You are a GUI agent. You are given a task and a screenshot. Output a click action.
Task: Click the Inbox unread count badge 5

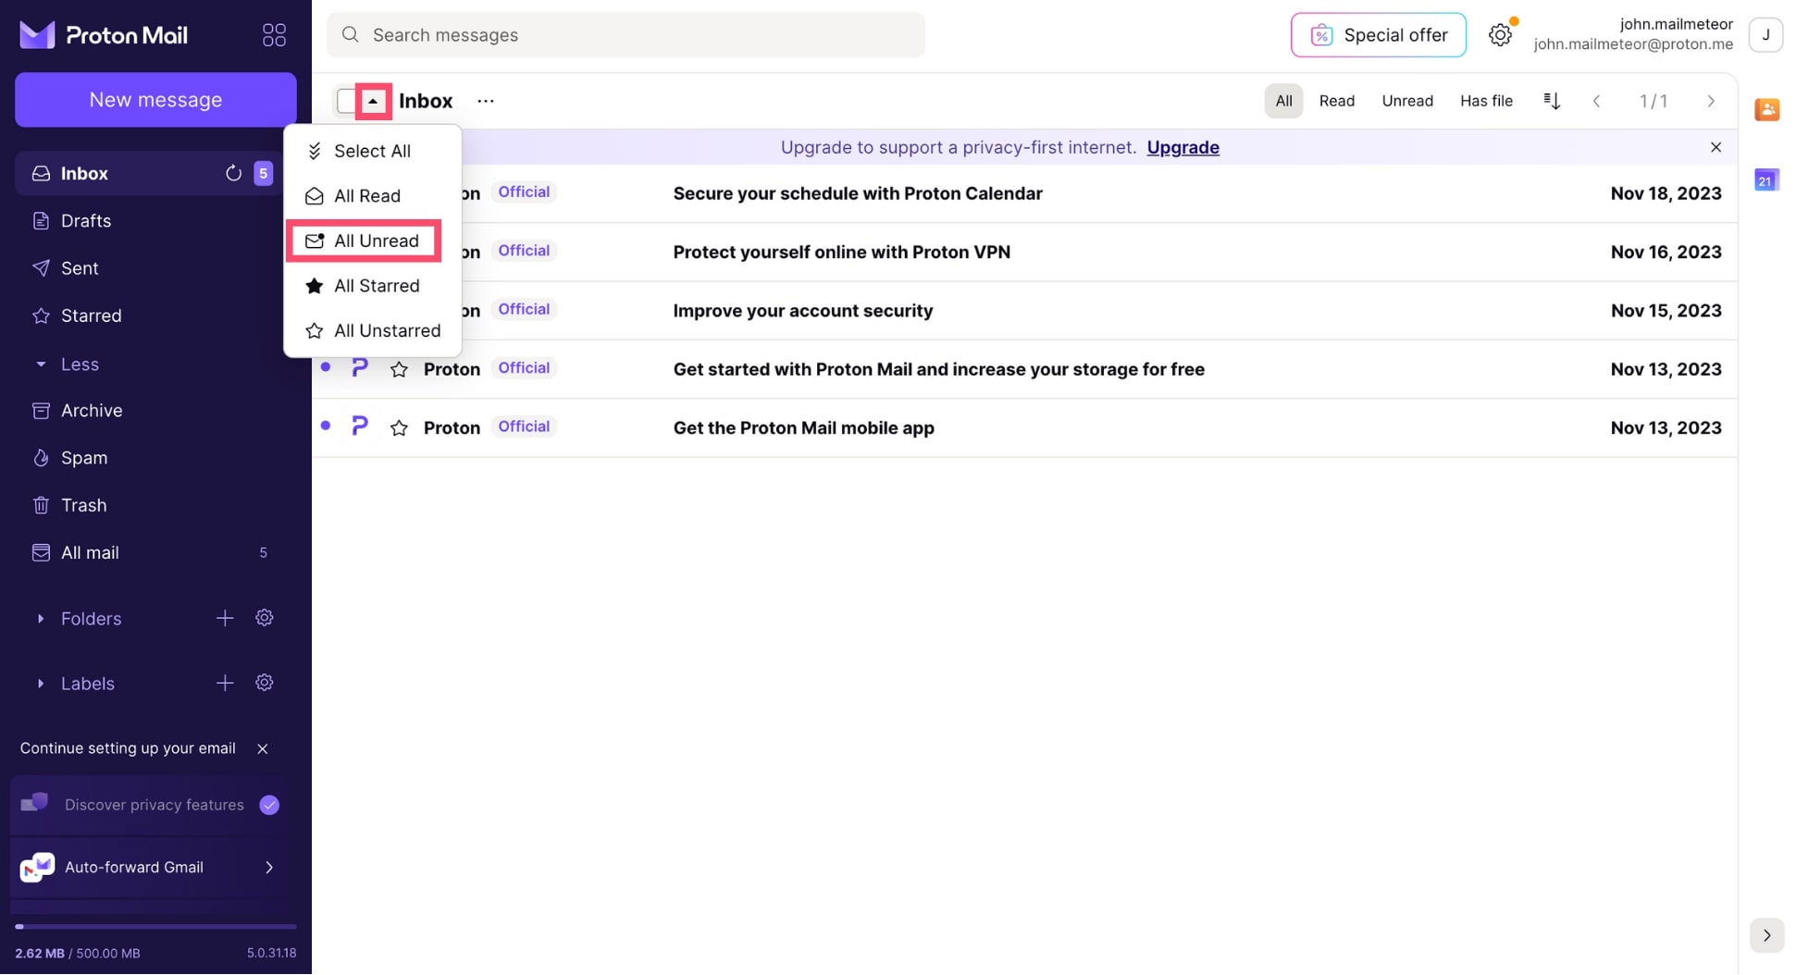tap(263, 173)
